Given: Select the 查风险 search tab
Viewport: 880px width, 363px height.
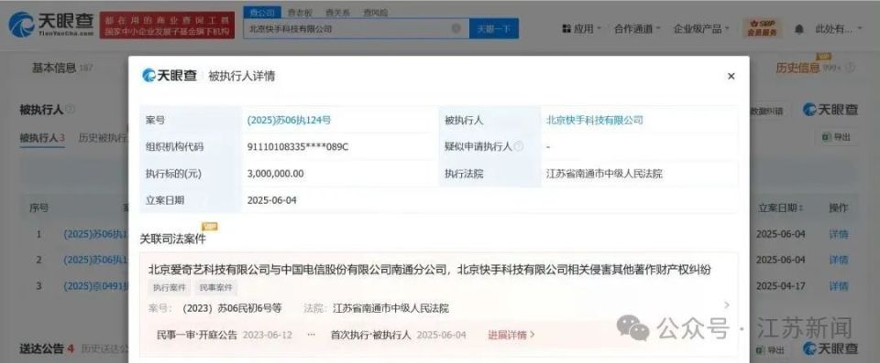Looking at the screenshot, I should [375, 12].
